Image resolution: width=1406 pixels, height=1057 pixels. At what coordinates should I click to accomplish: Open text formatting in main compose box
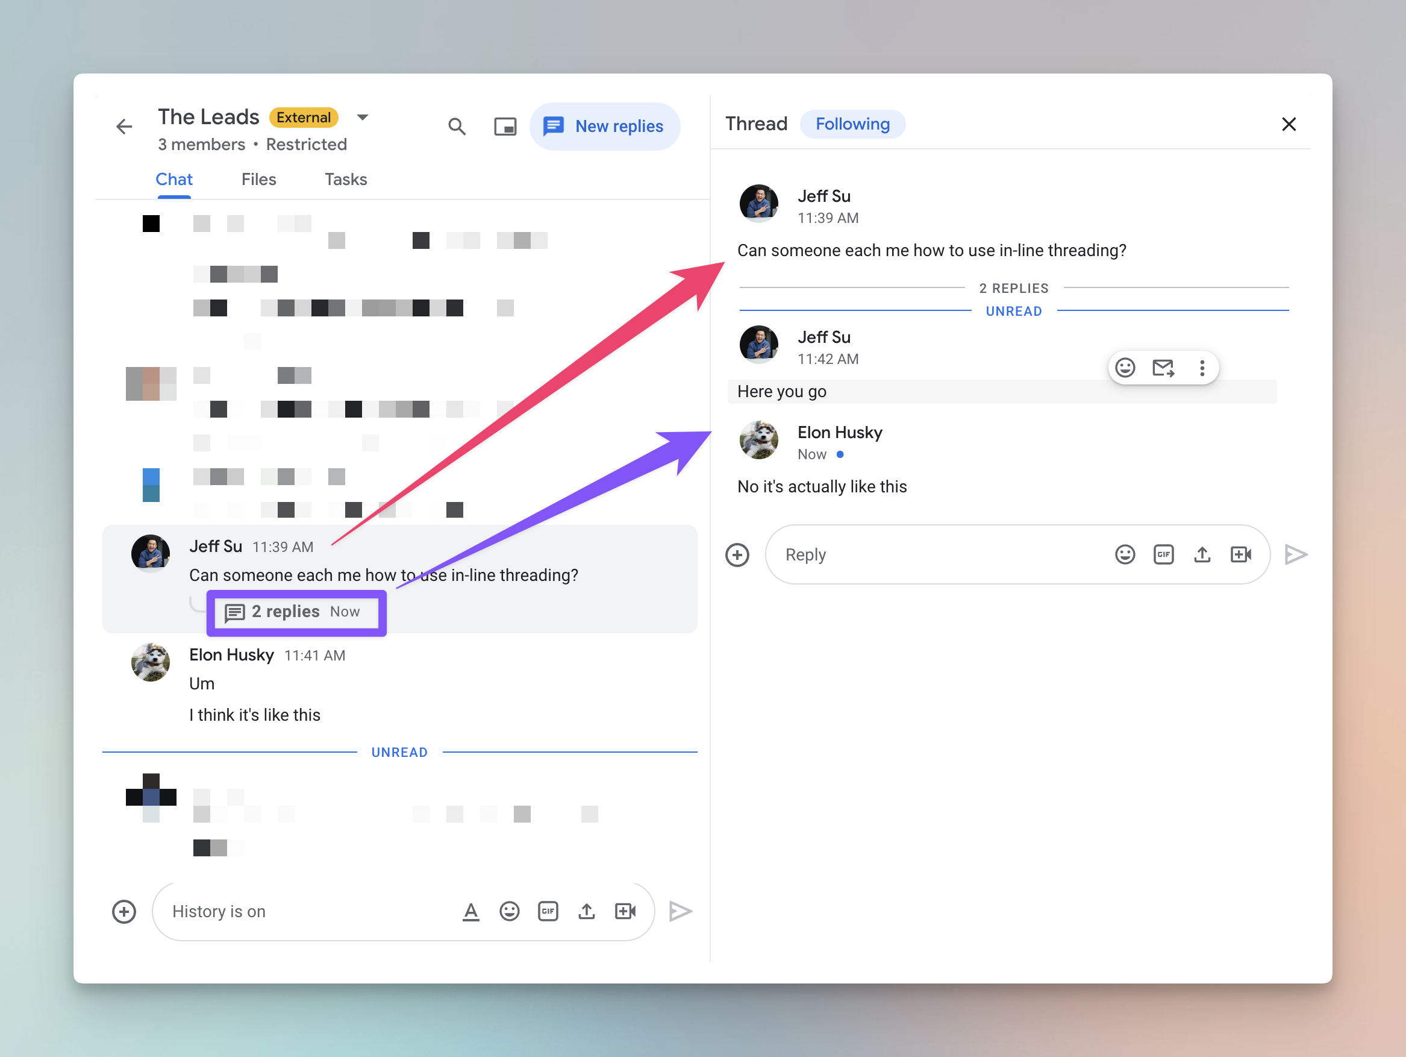[x=470, y=911]
